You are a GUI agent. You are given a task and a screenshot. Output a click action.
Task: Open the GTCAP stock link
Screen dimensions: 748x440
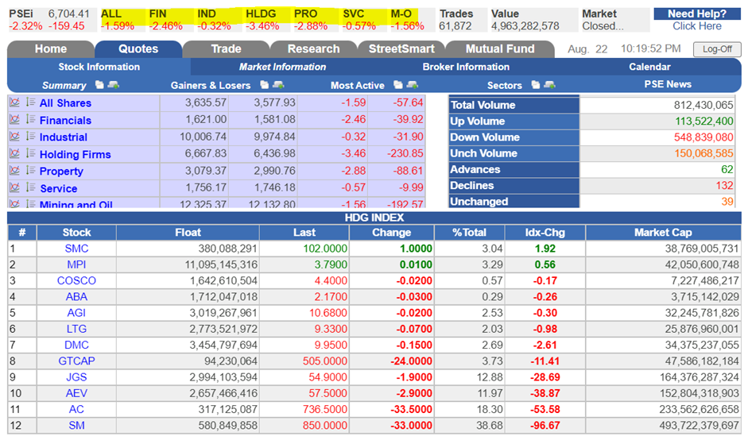tap(76, 361)
